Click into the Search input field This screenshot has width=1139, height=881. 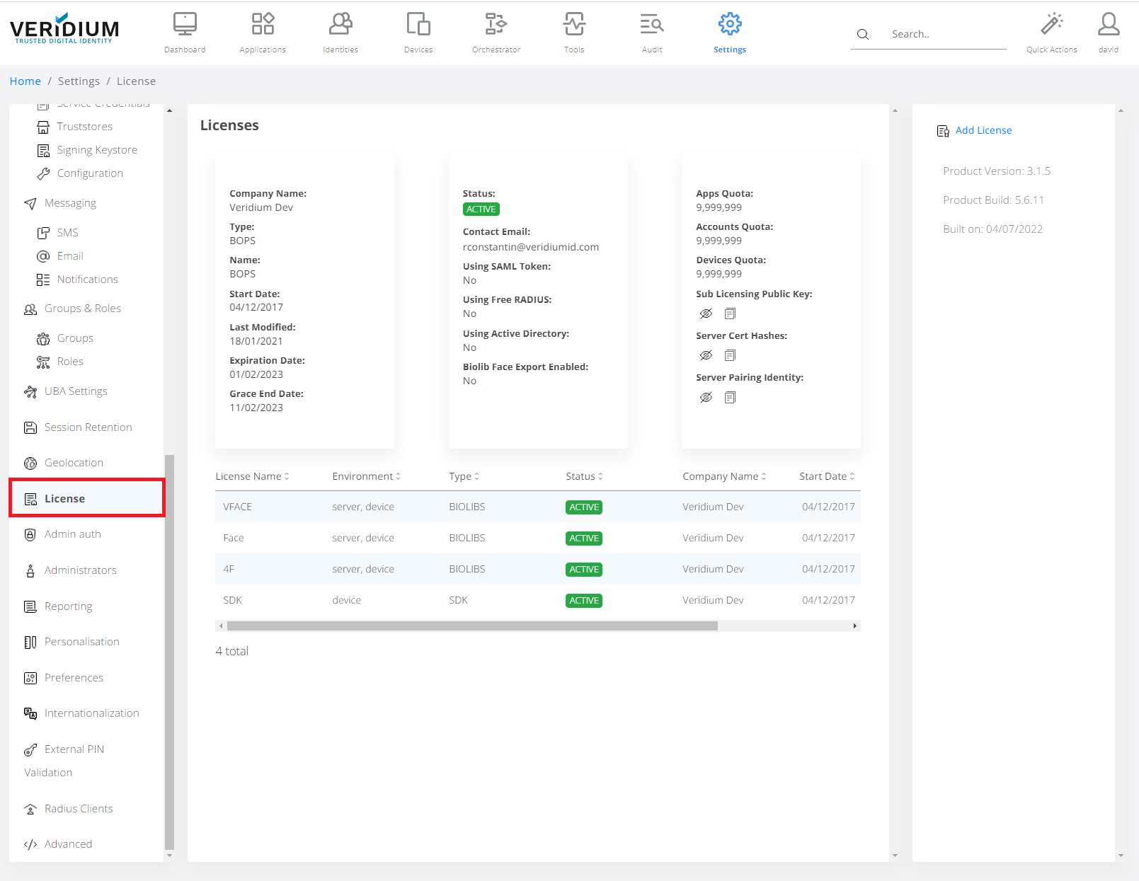tap(945, 34)
